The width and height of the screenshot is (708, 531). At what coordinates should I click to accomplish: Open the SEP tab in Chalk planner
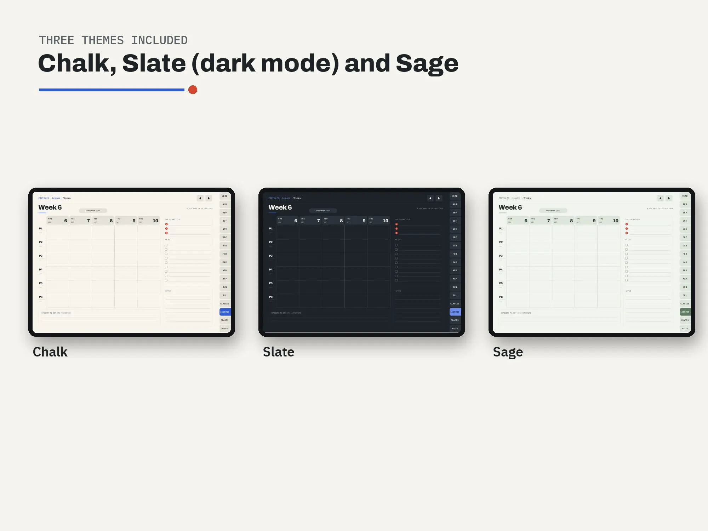225,213
